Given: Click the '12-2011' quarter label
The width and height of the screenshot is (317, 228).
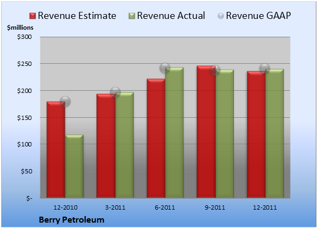Looking at the screenshot, I should [265, 207].
